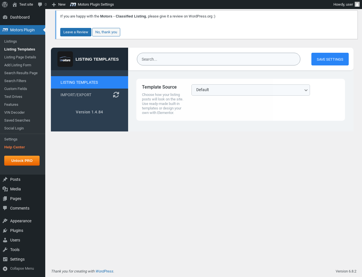This screenshot has width=362, height=277.
Task: Click the Plugins plug icon
Action: pyautogui.click(x=5, y=230)
